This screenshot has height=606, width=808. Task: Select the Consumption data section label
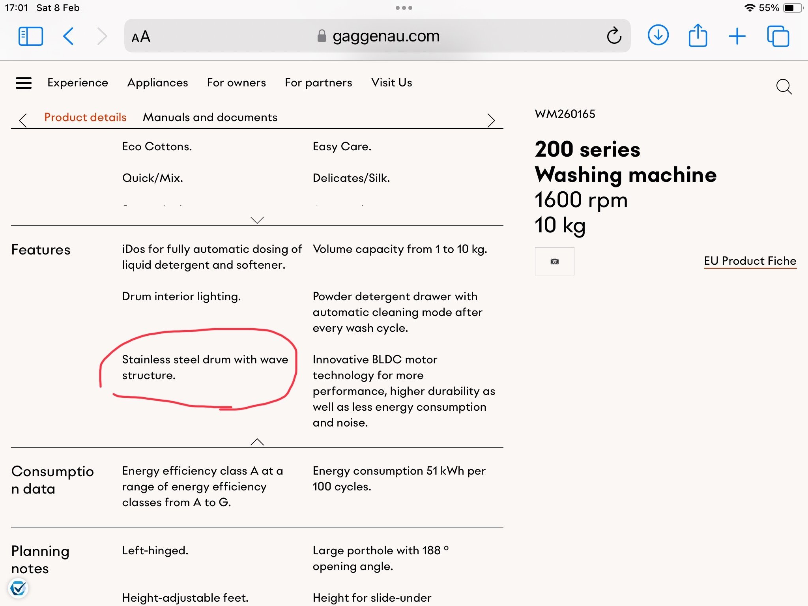[x=52, y=480]
